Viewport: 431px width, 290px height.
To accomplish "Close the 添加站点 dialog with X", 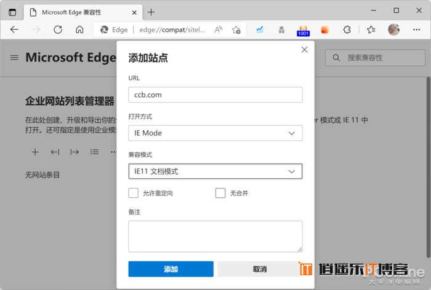I will pyautogui.click(x=304, y=50).
